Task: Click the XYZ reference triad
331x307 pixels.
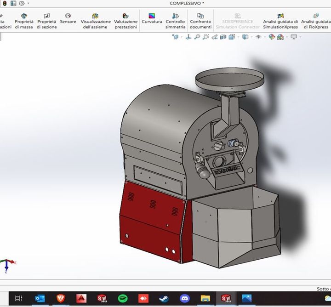Action: (7, 266)
